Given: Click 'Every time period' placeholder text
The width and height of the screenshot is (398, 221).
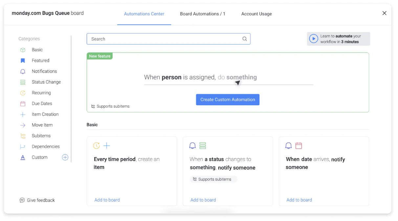Looking at the screenshot, I should click(x=115, y=159).
